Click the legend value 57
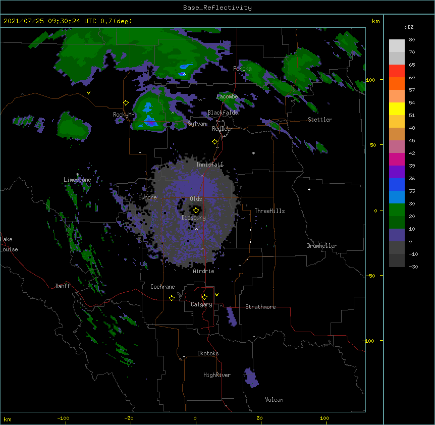The width and height of the screenshot is (435, 425). (412, 90)
